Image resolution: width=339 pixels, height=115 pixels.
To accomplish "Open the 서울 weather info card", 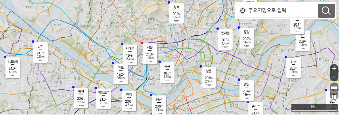I will [150, 54].
